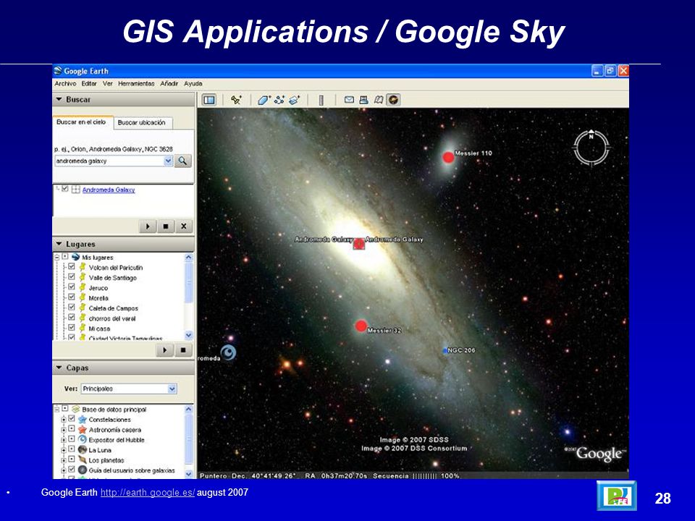
Task: Add an image overlay from the toolbar
Action: coord(295,100)
